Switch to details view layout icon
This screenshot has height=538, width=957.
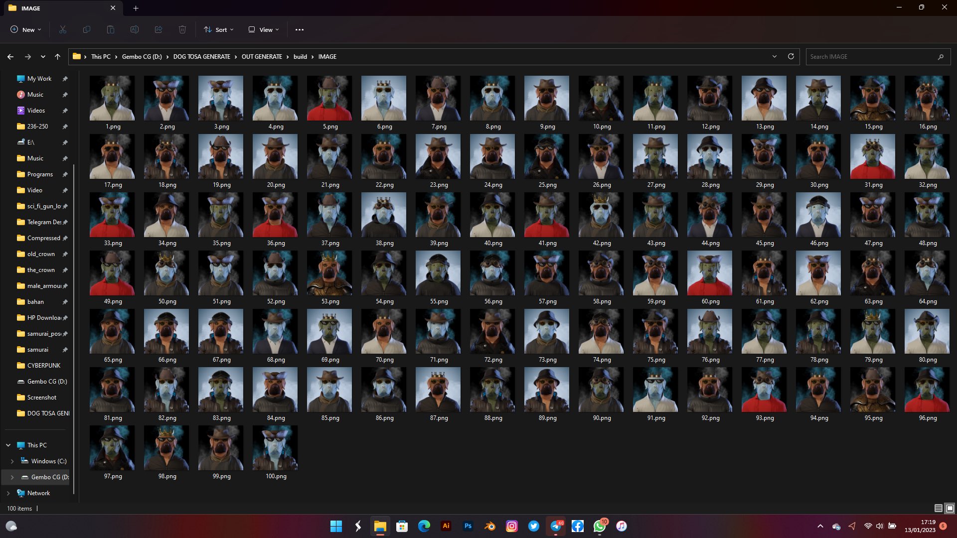[938, 508]
